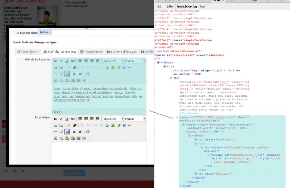290x188 pixels.
Task: Copy selection in the En pratique editor
Action: (61, 138)
